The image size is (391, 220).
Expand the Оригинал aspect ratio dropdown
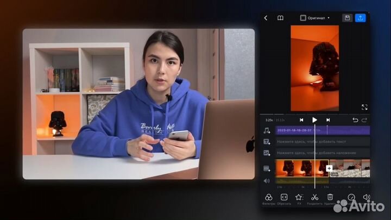[x=315, y=18]
